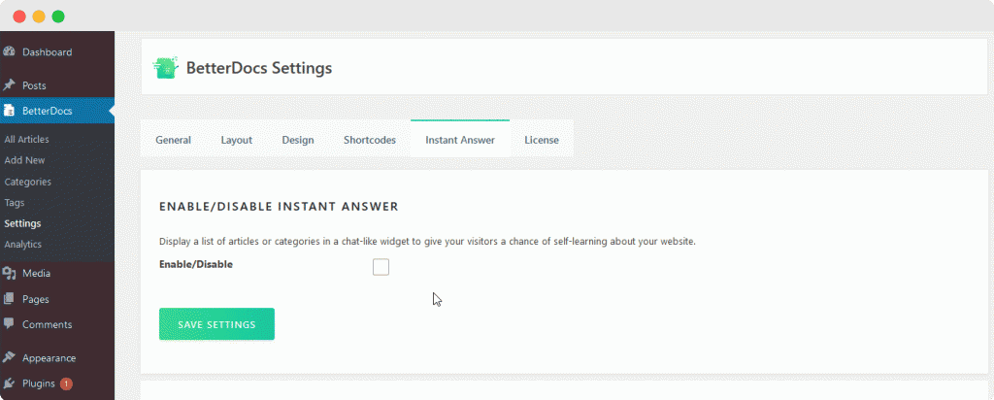Click the Appearance paintbrush icon

pos(8,357)
